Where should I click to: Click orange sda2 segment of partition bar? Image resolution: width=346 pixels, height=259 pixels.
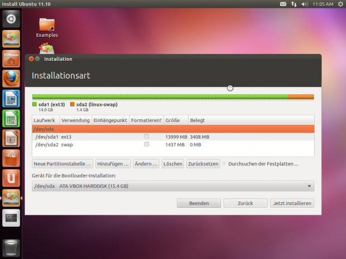tap(301, 97)
